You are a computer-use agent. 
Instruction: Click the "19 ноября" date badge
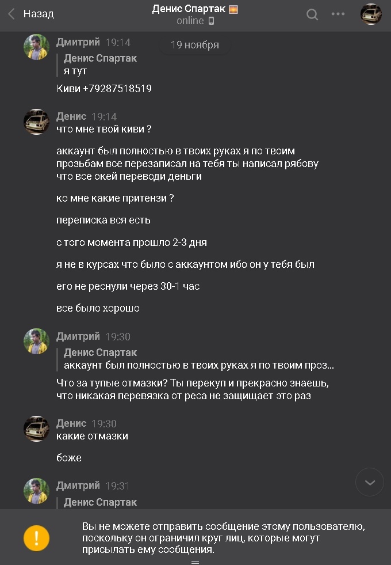194,45
